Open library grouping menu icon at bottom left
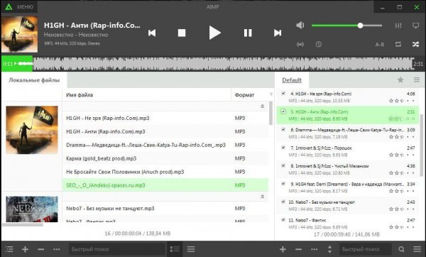The height and width of the screenshot is (257, 426). (x=9, y=249)
